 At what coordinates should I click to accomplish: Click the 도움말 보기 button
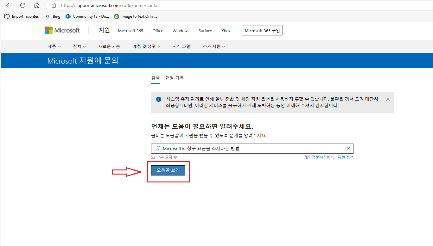[168, 170]
